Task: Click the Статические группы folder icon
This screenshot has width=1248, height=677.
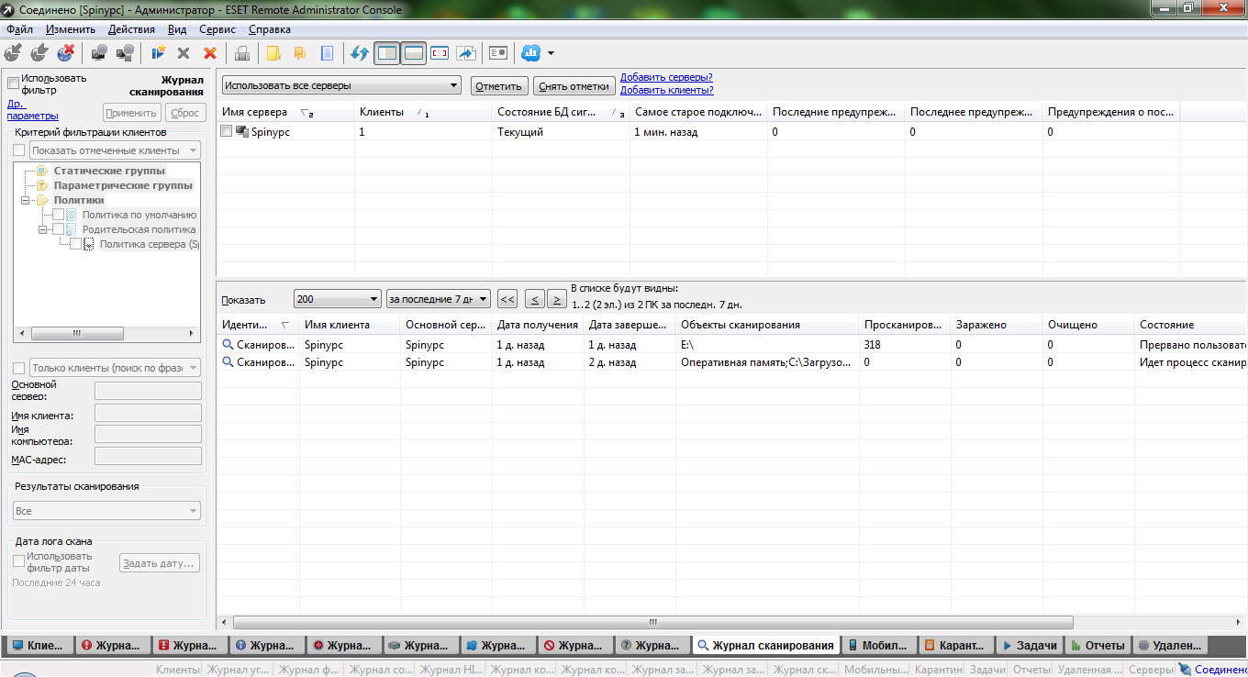Action: pyautogui.click(x=41, y=171)
